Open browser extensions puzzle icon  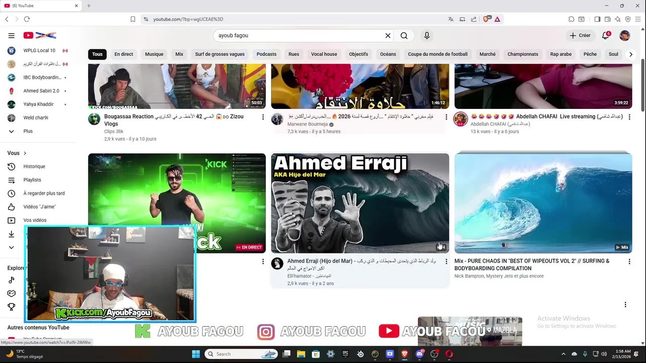pyautogui.click(x=571, y=19)
